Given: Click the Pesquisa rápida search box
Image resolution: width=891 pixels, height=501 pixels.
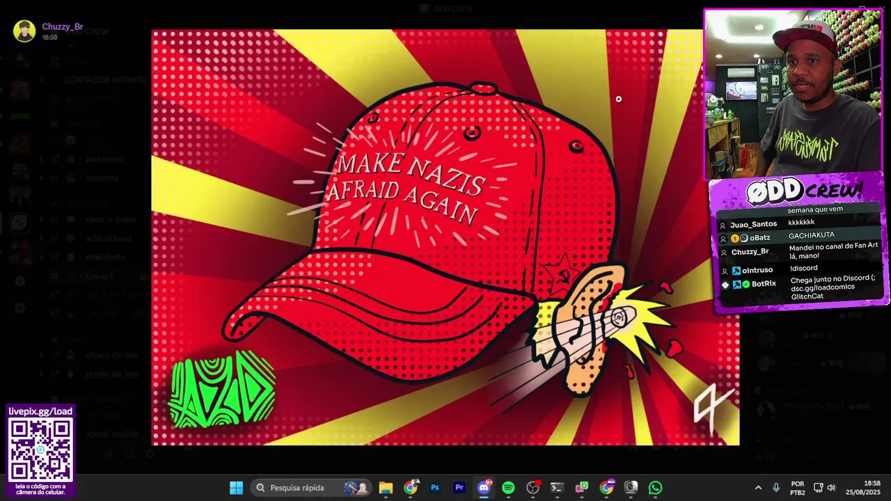Looking at the screenshot, I should (311, 488).
